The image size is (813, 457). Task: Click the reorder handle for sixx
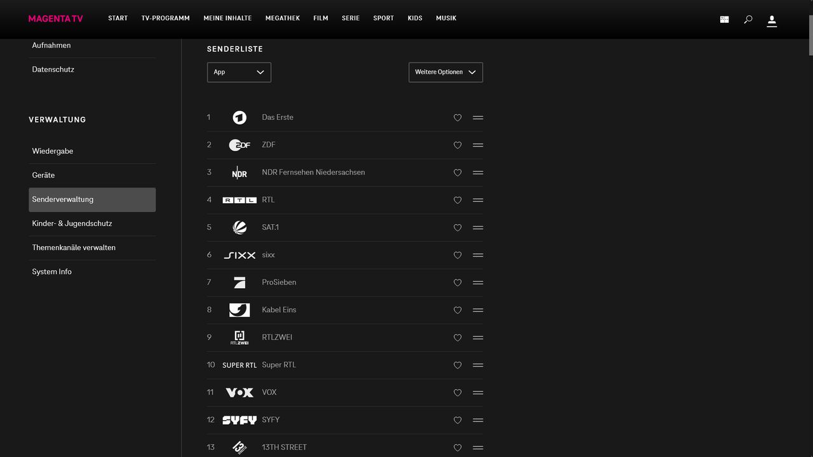(478, 255)
